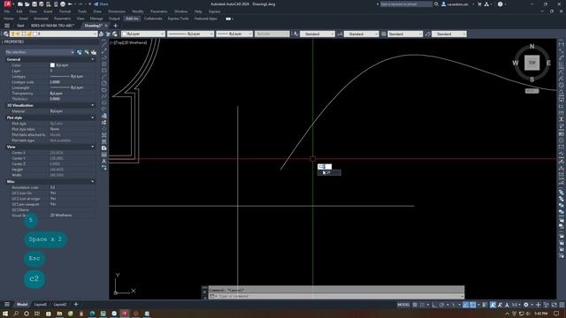Screen dimensions: 566x318
Task: Click the Save icon in the quick access toolbar
Action: point(34,4)
